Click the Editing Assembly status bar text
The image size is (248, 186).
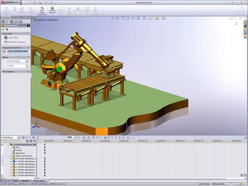coord(218,184)
